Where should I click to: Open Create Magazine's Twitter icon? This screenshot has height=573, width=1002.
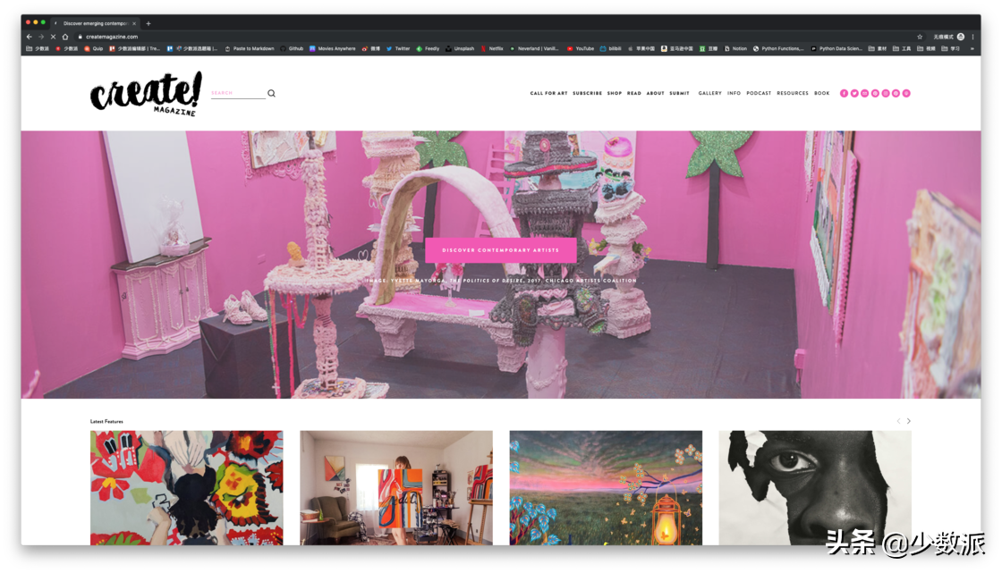click(854, 93)
